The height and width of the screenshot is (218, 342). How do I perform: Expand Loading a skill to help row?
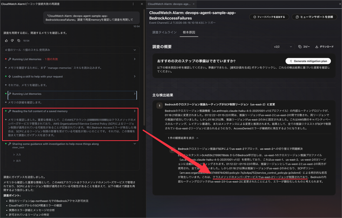pyautogui.click(x=134, y=76)
